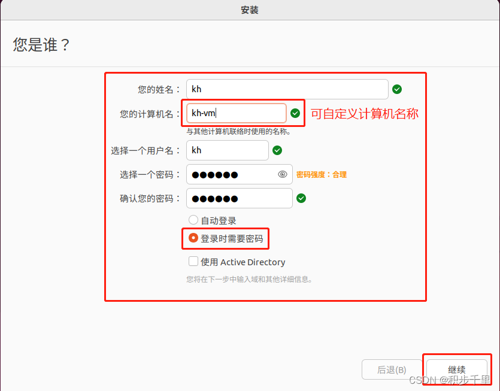This screenshot has height=391, width=500.
Task: Click the 您是谁？ page heading
Action: [x=41, y=44]
